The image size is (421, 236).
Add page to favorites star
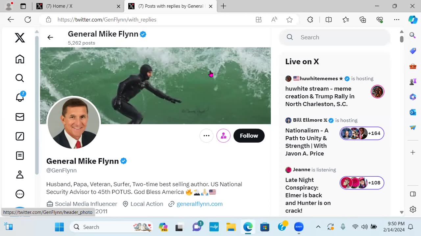[x=289, y=20]
